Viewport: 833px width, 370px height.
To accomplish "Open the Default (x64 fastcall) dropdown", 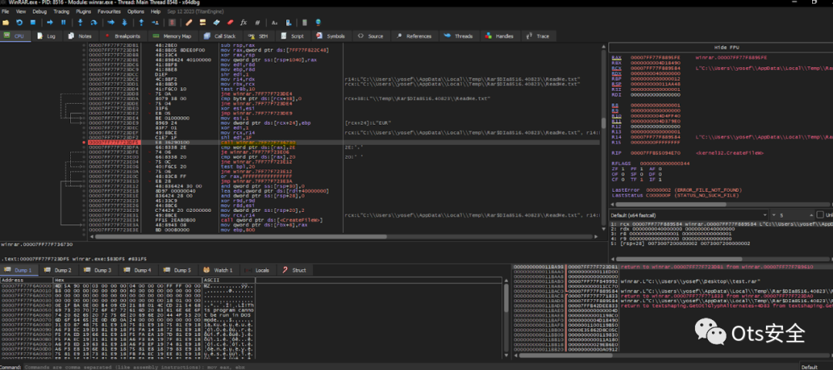I will coord(679,214).
